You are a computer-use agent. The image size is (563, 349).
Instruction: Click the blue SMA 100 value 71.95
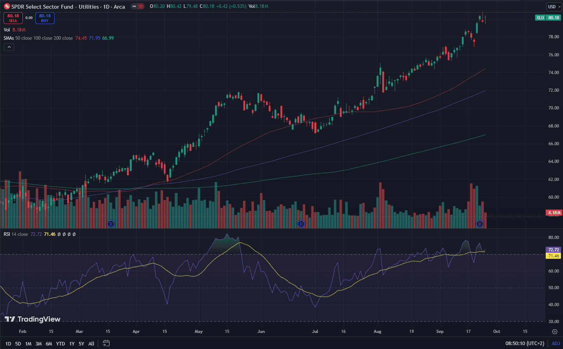pos(94,38)
